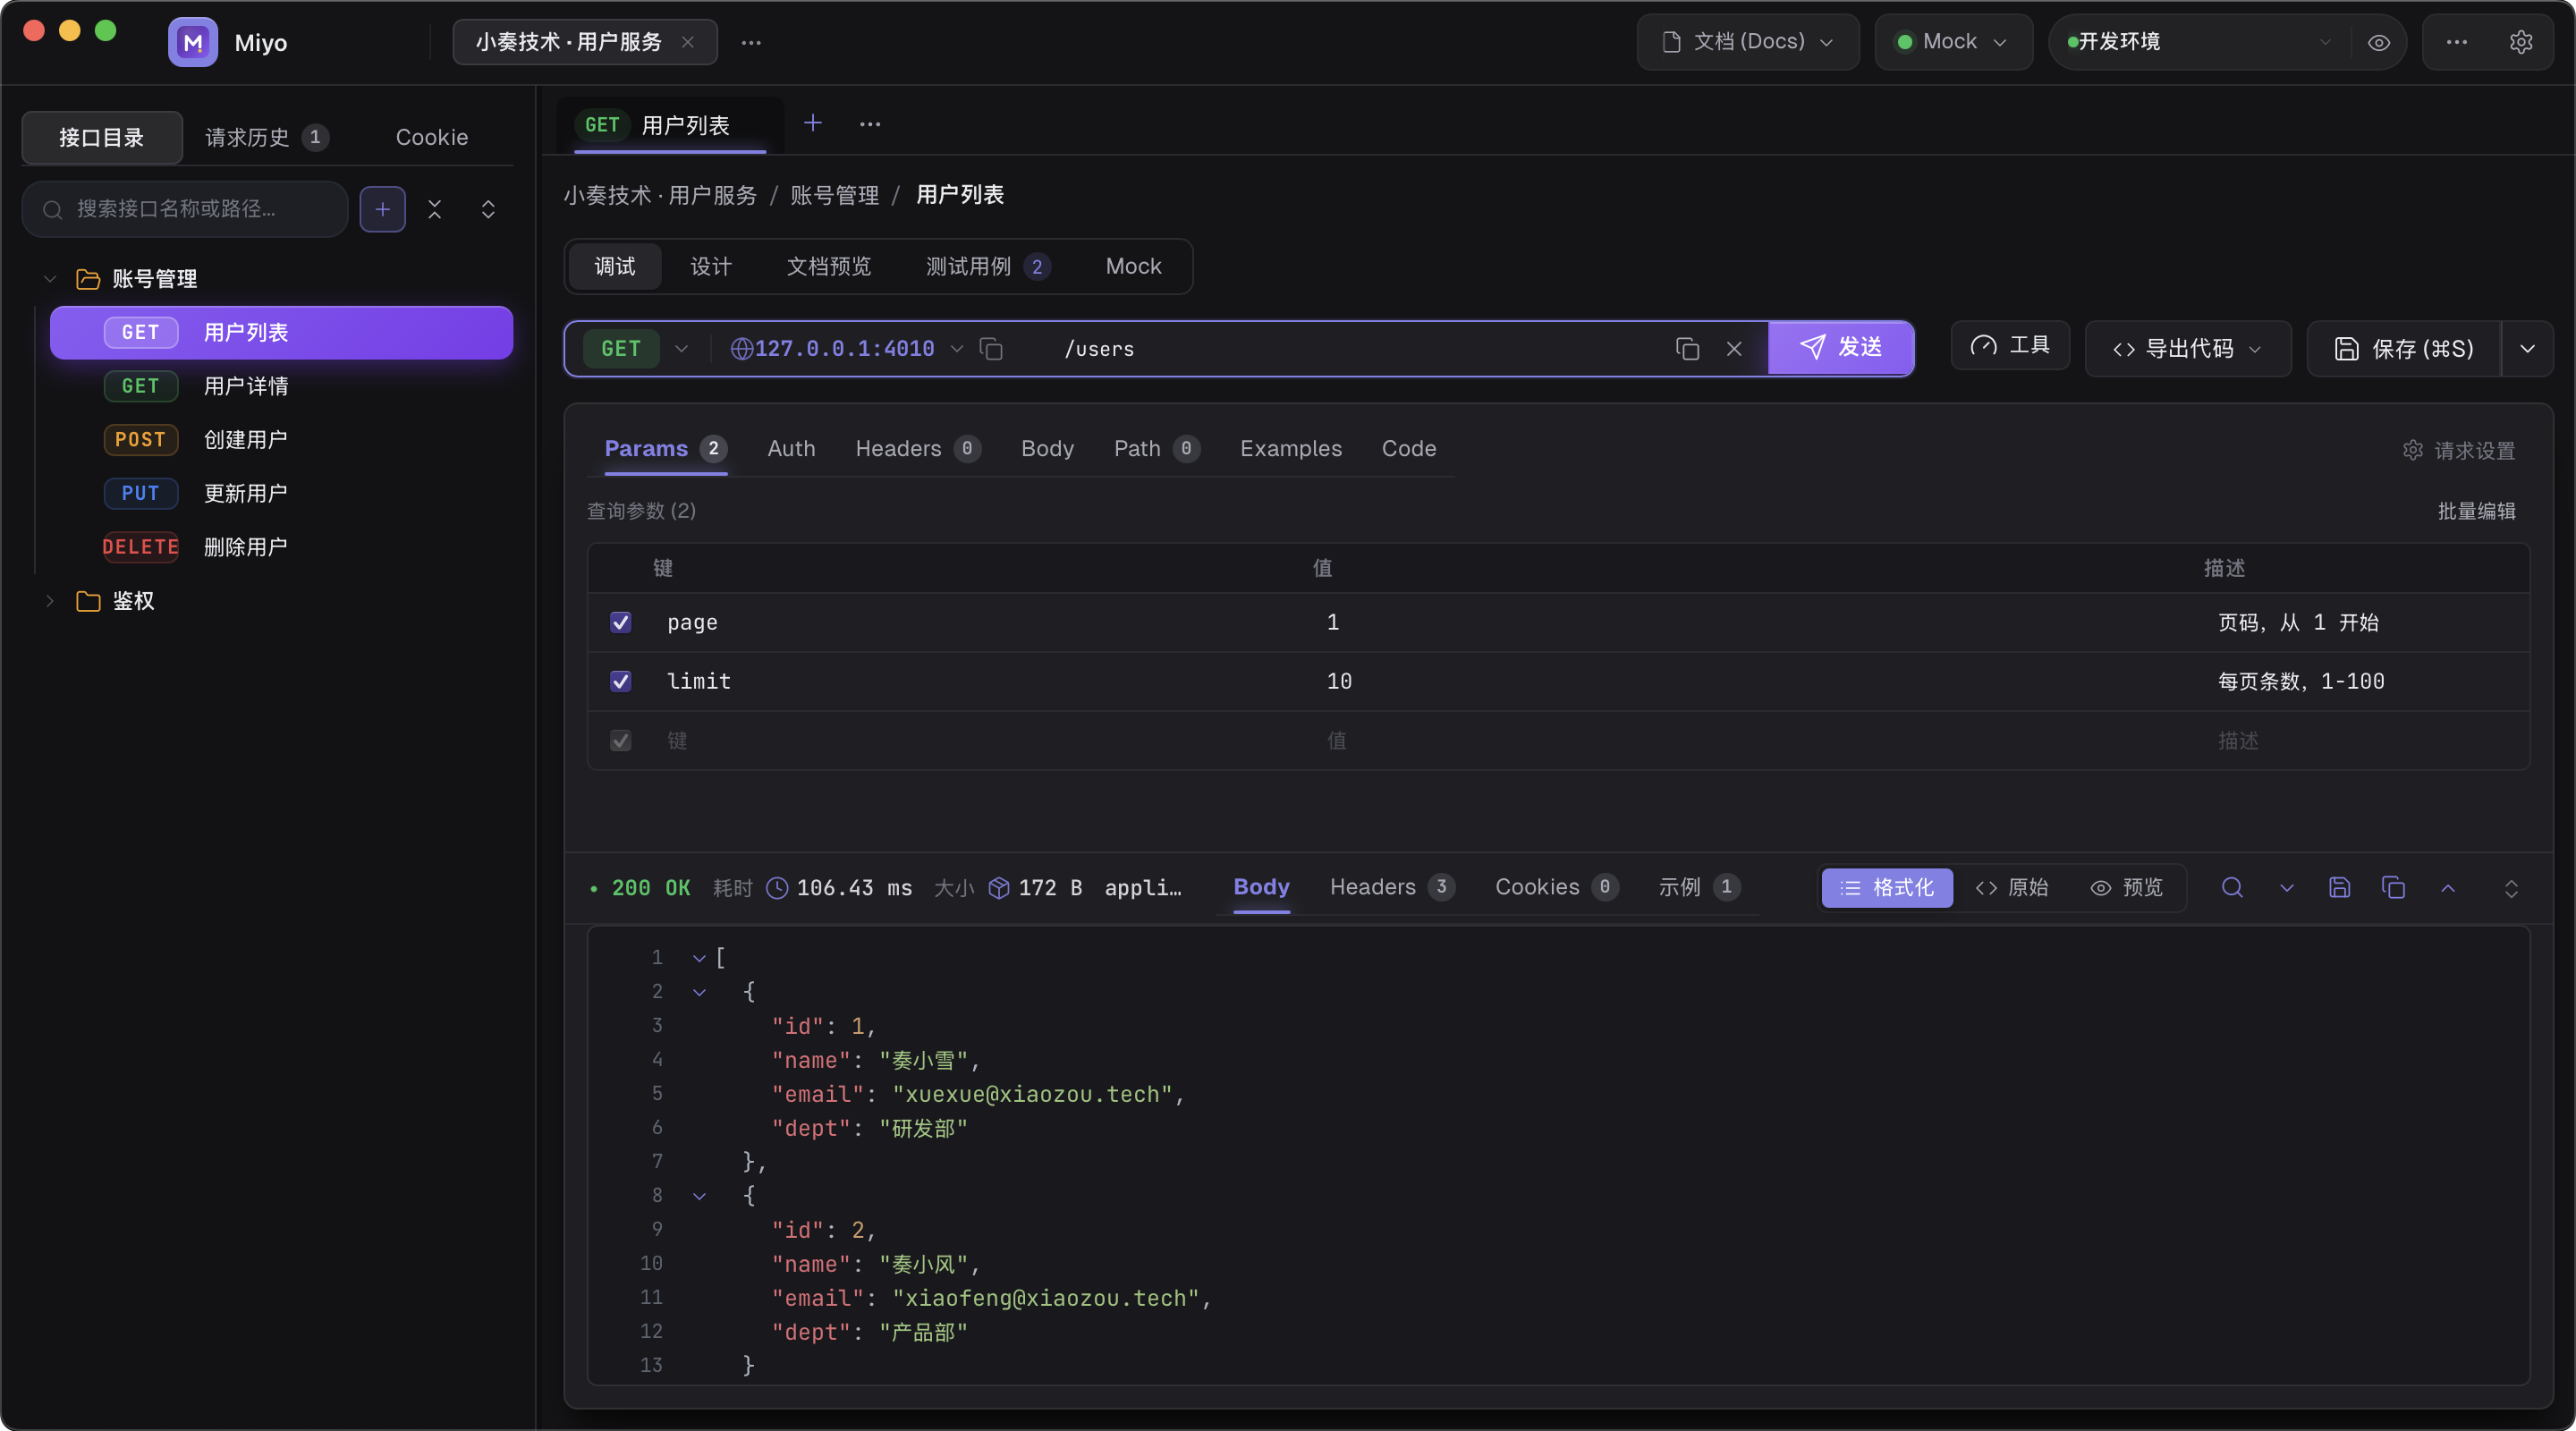Open 导出代码 dropdown
This screenshot has width=2576, height=1431.
click(2187, 348)
